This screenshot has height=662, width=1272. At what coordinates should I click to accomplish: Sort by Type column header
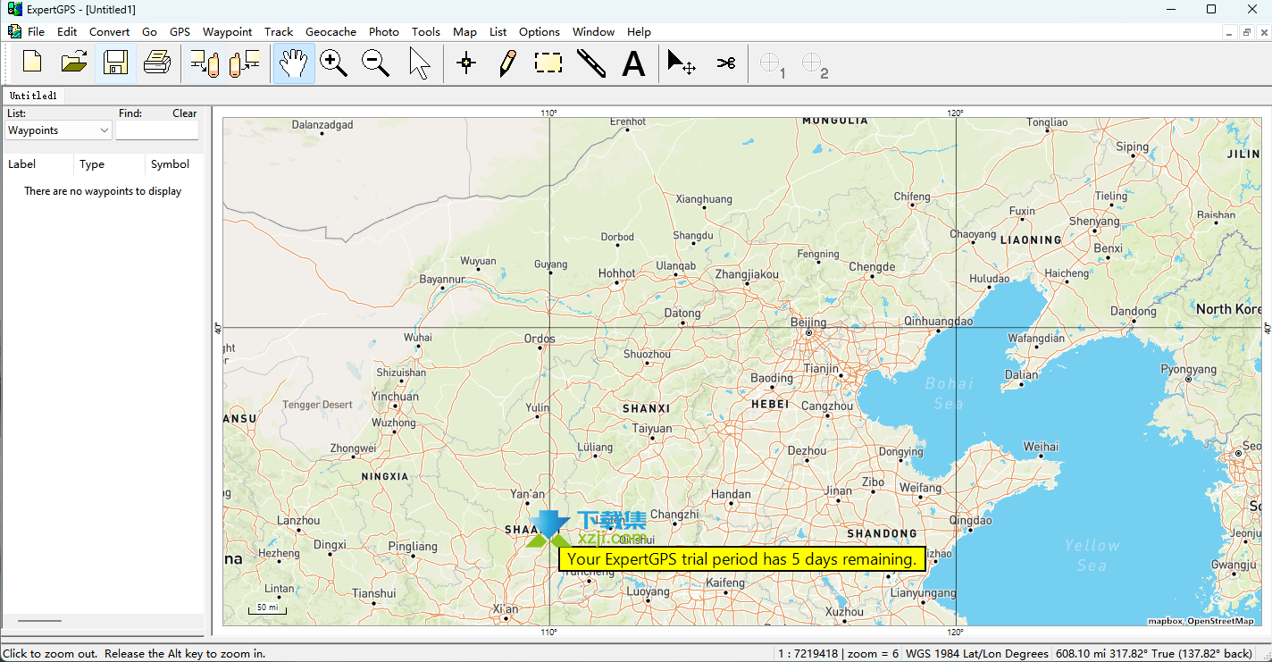point(109,164)
